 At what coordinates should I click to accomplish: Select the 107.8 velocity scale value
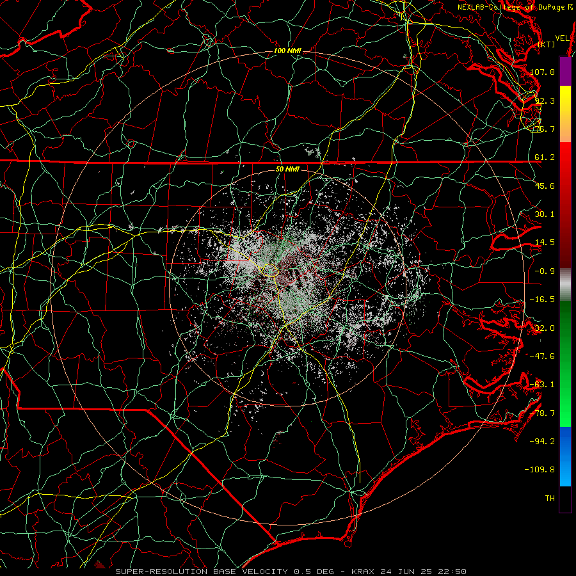coord(542,72)
